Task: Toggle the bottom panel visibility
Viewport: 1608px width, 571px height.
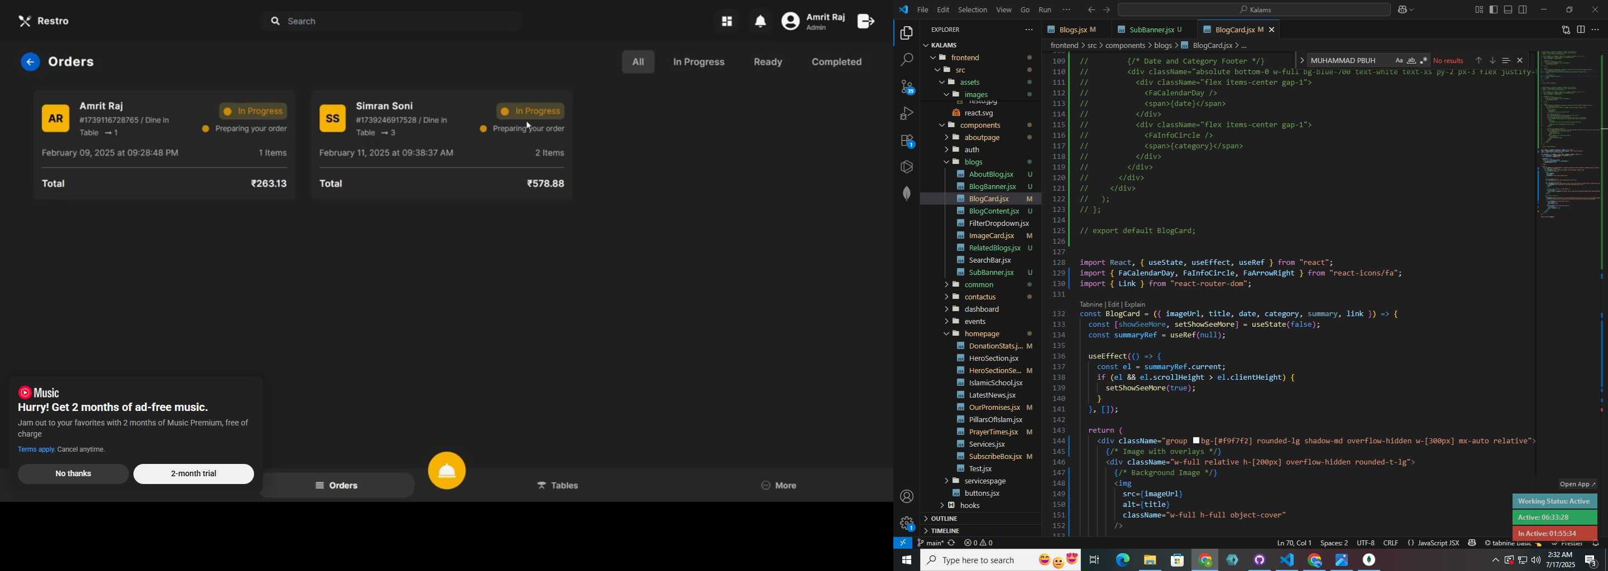Action: click(x=1508, y=10)
